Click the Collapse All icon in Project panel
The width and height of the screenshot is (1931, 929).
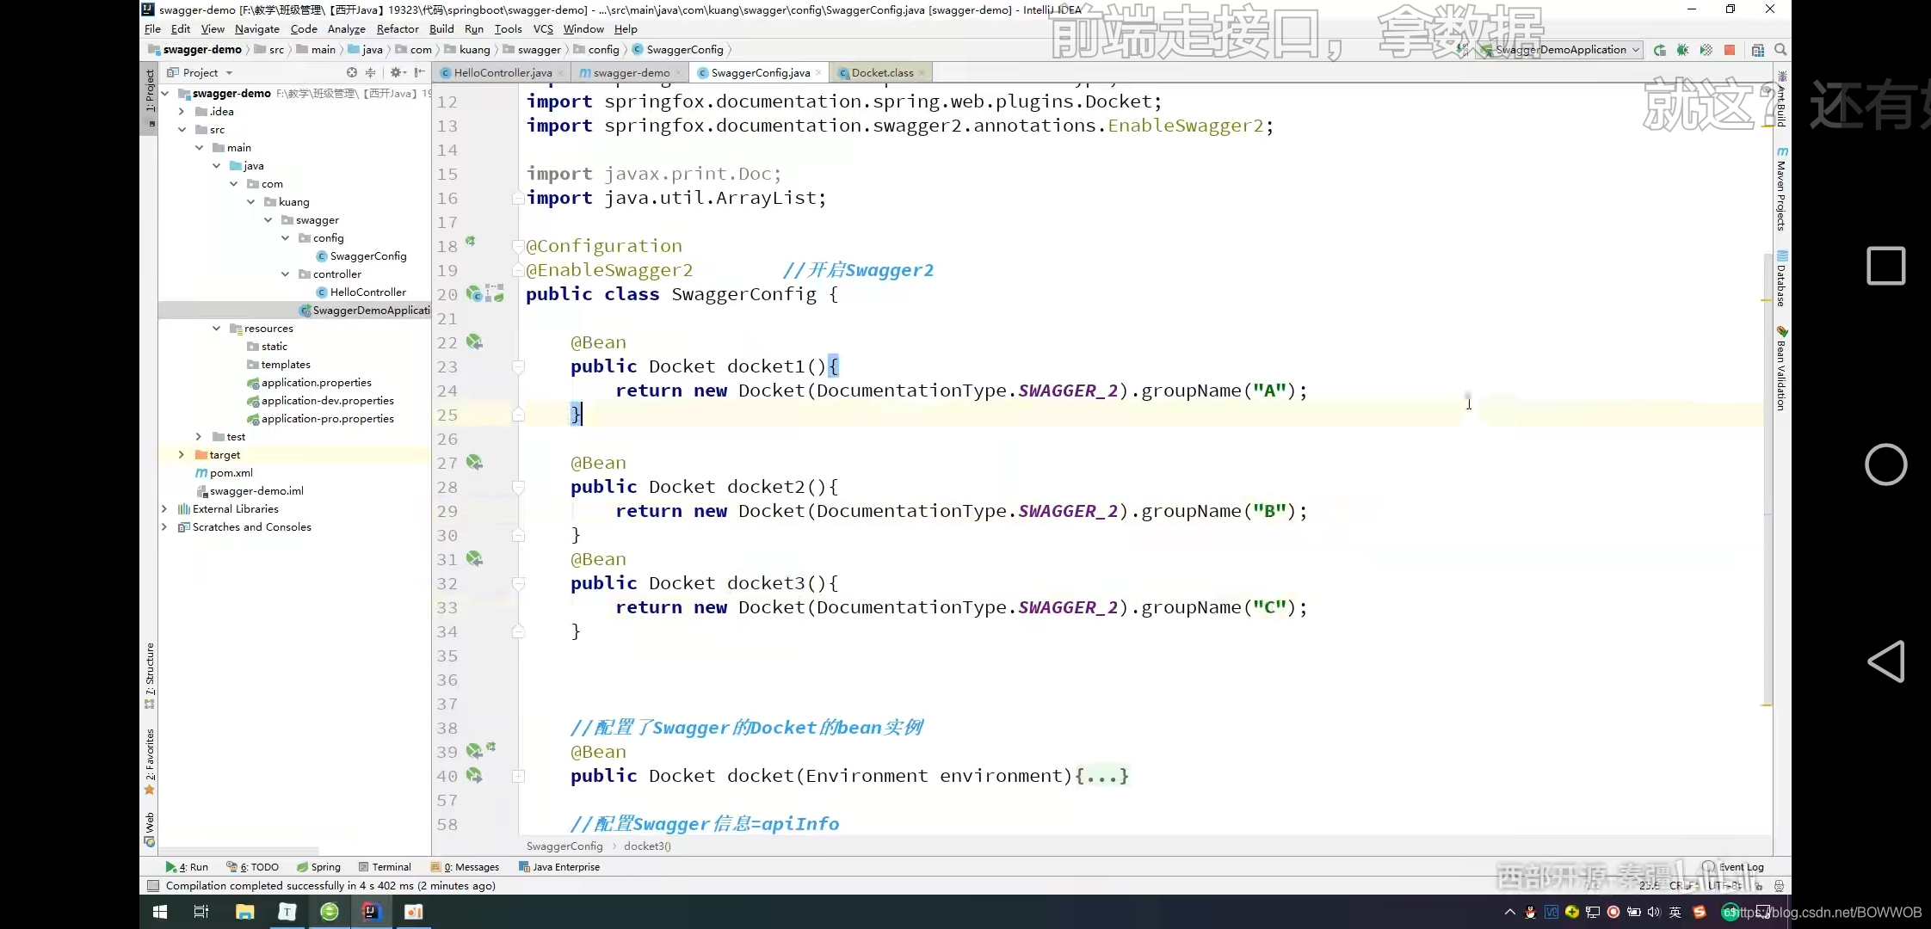(371, 73)
